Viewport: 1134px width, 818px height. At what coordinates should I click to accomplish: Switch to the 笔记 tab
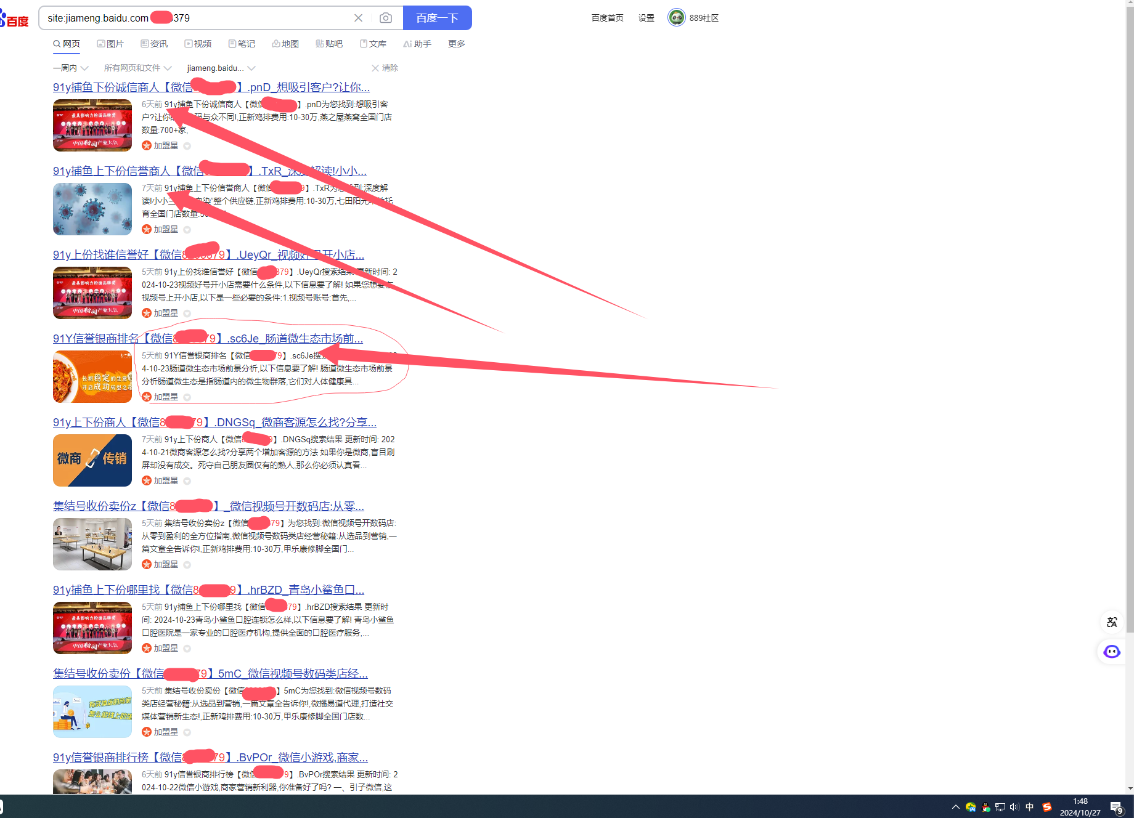click(242, 44)
